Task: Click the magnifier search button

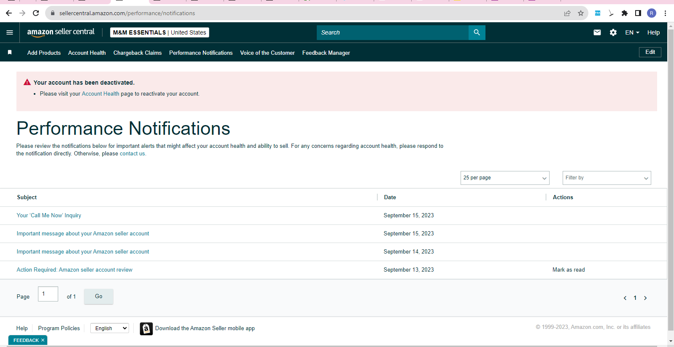Action: 477,32
